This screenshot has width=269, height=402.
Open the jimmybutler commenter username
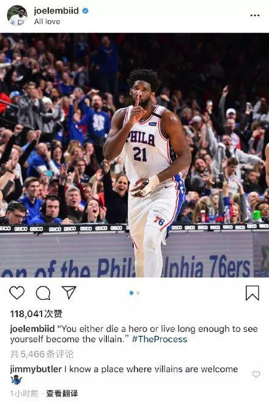click(x=36, y=369)
